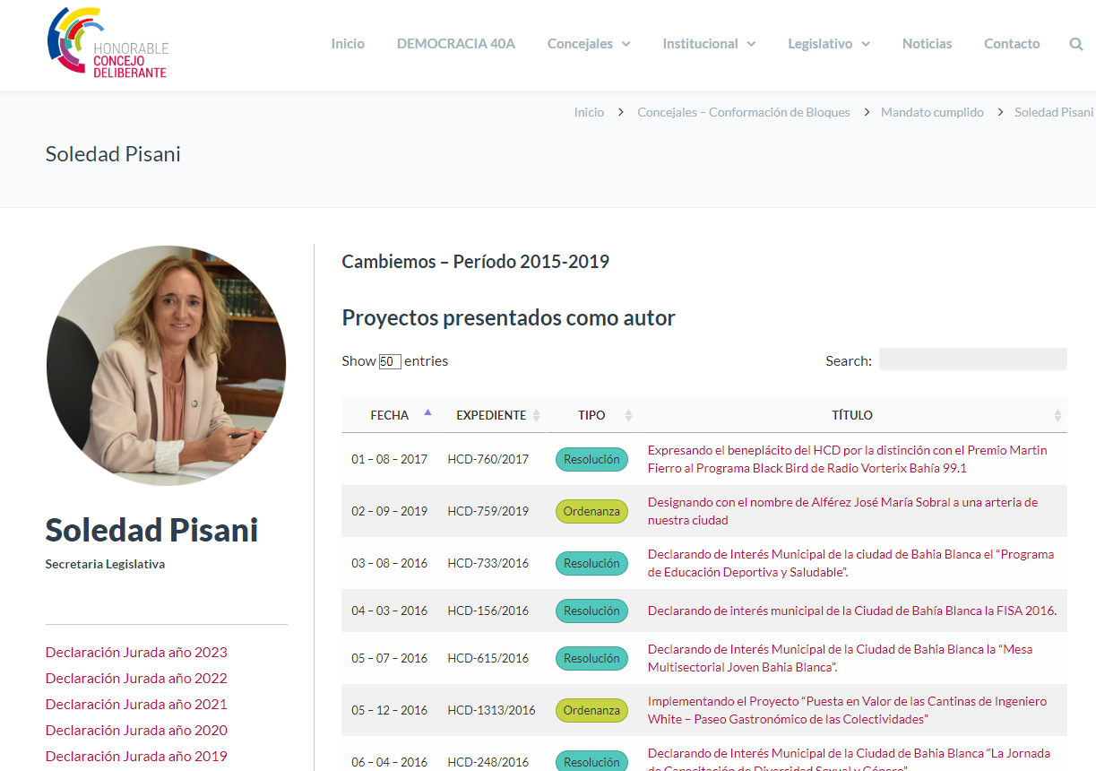
Task: Open Declaración Jurada año 2023 link
Action: tap(136, 653)
